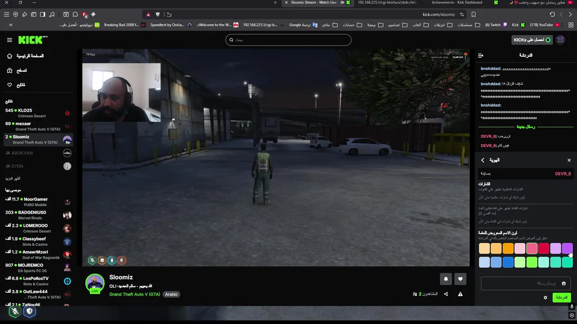Screen dimensions: 577x324
Task: Select the bright green name color
Action: click(532, 262)
